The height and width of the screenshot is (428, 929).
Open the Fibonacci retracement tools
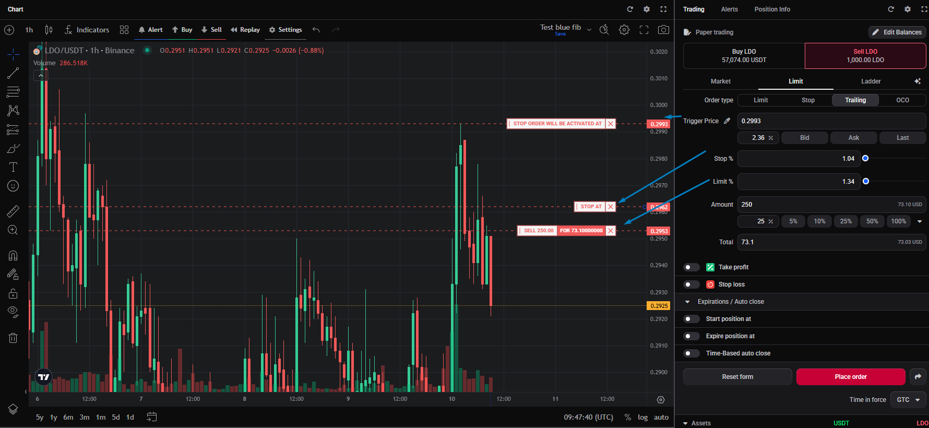coord(13,92)
